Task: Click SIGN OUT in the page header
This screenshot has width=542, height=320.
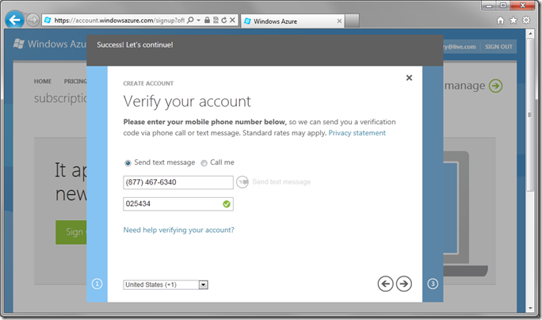Action: click(498, 47)
